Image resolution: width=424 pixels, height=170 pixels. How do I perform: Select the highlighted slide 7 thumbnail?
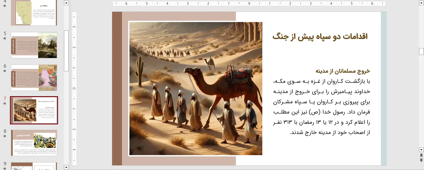(34, 110)
